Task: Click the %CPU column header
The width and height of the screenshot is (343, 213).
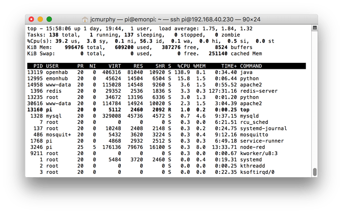Action: pyautogui.click(x=183, y=66)
